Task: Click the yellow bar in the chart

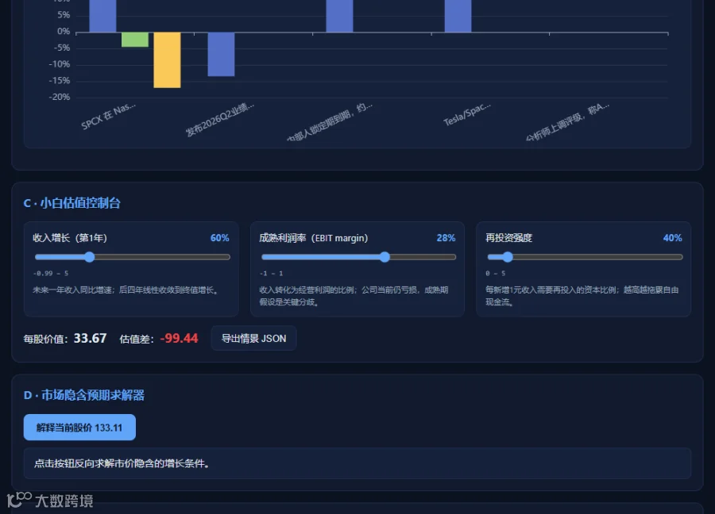Action: point(167,59)
